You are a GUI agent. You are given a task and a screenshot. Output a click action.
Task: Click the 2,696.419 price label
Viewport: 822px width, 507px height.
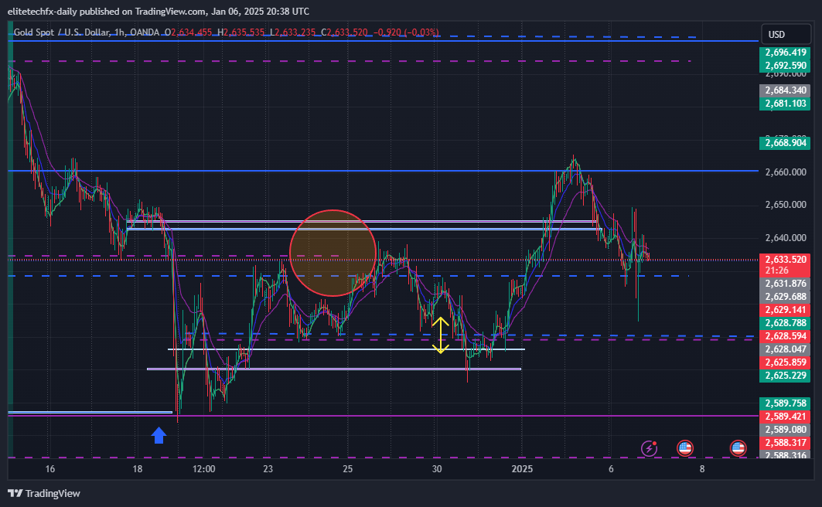coord(786,53)
